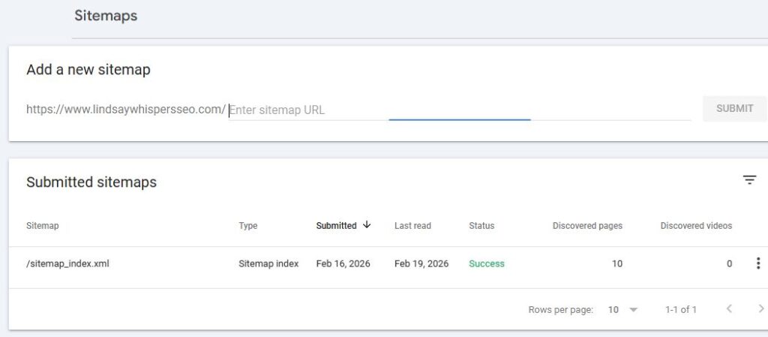Viewport: 768px width, 337px height.
Task: Sort by the Submitted column header
Action: pos(336,226)
